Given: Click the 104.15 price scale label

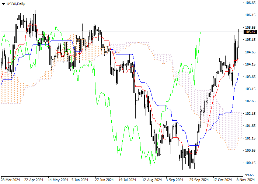Looking at the screenshot, I should click(x=250, y=64).
